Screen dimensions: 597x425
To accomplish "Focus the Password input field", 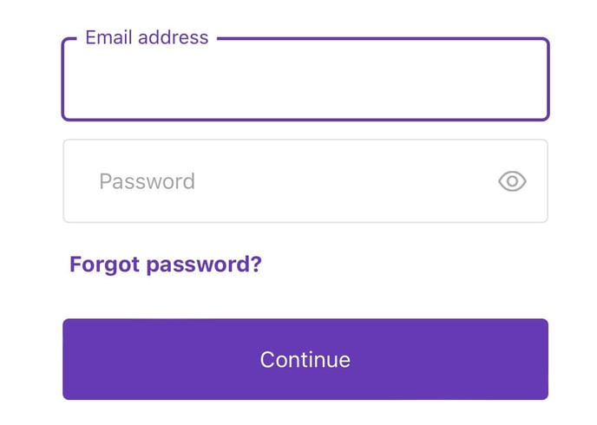I will (305, 181).
